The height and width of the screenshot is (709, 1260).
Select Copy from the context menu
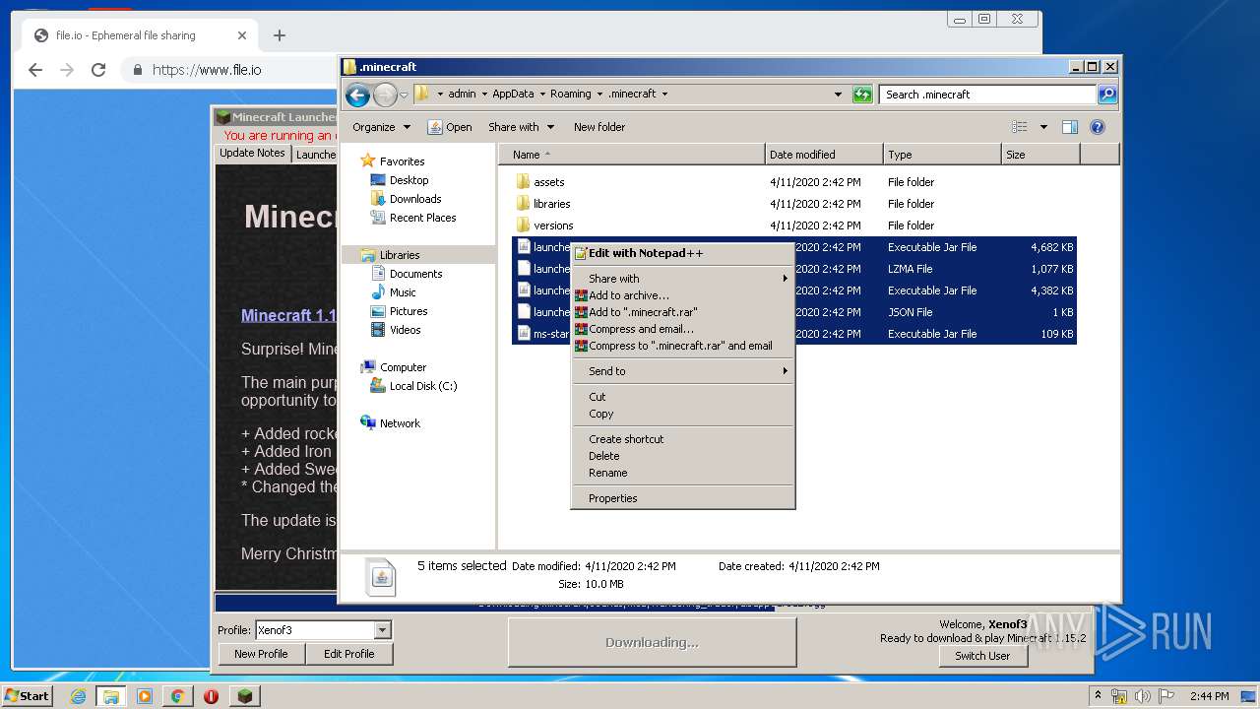click(x=682, y=414)
